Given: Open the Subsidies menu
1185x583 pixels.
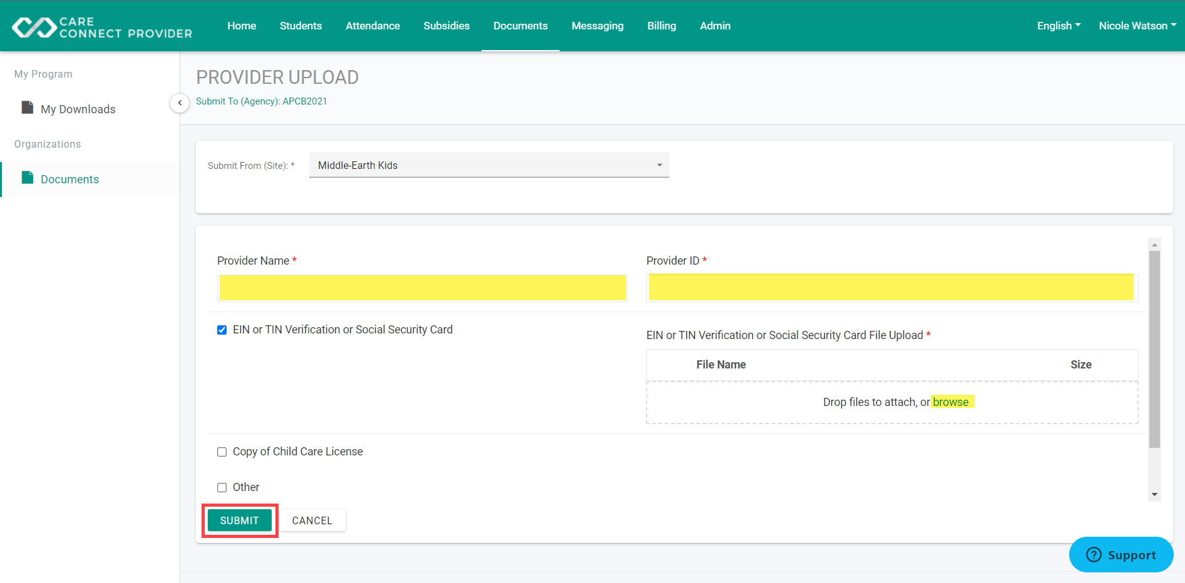Looking at the screenshot, I should pos(446,26).
